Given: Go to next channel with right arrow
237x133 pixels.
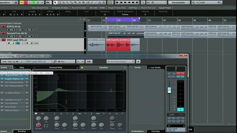Looking at the screenshot, I should pos(82,62).
